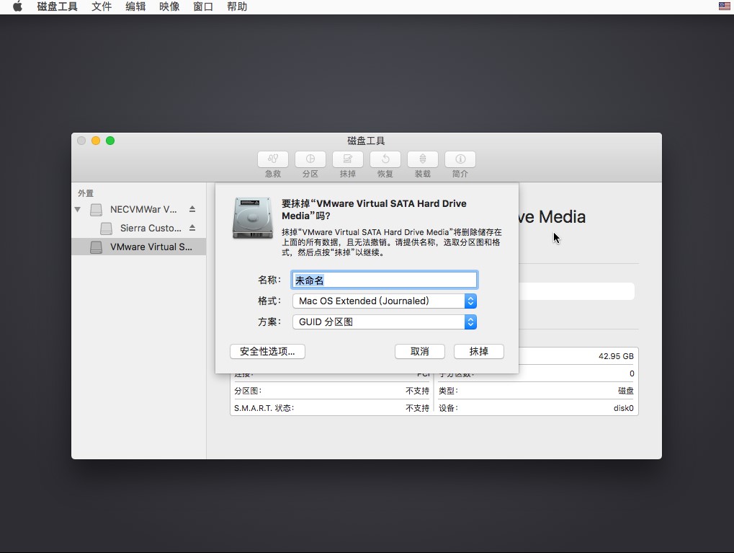The width and height of the screenshot is (734, 553).
Task: Open the 格式 format dropdown
Action: 385,301
